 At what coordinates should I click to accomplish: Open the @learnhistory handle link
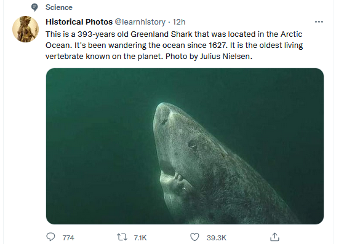[x=140, y=22]
